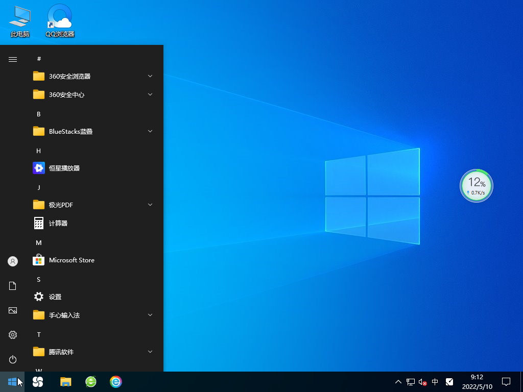This screenshot has width=523, height=392.
Task: Click the settings gear in Start sidebar
Action: click(13, 335)
